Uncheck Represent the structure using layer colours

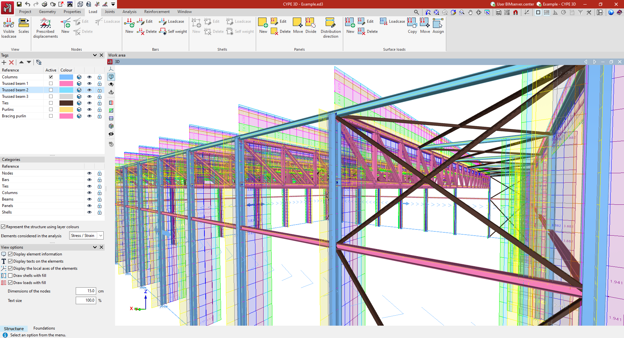pyautogui.click(x=3, y=227)
